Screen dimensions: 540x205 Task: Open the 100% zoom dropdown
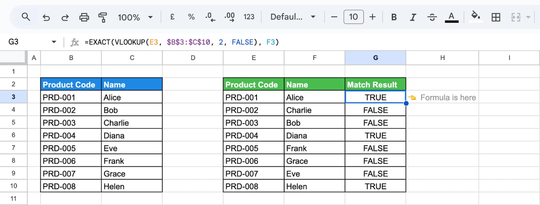[135, 17]
